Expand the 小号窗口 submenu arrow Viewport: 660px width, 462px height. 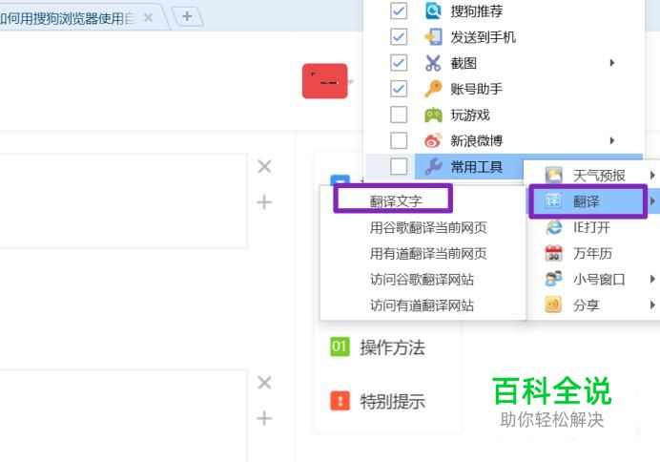(x=652, y=279)
